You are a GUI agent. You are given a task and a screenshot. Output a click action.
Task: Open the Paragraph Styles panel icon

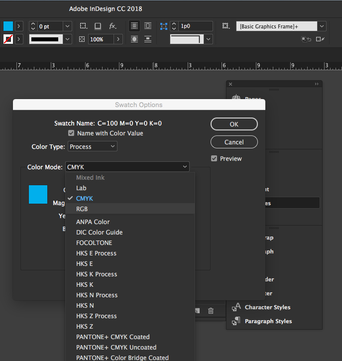click(x=236, y=321)
